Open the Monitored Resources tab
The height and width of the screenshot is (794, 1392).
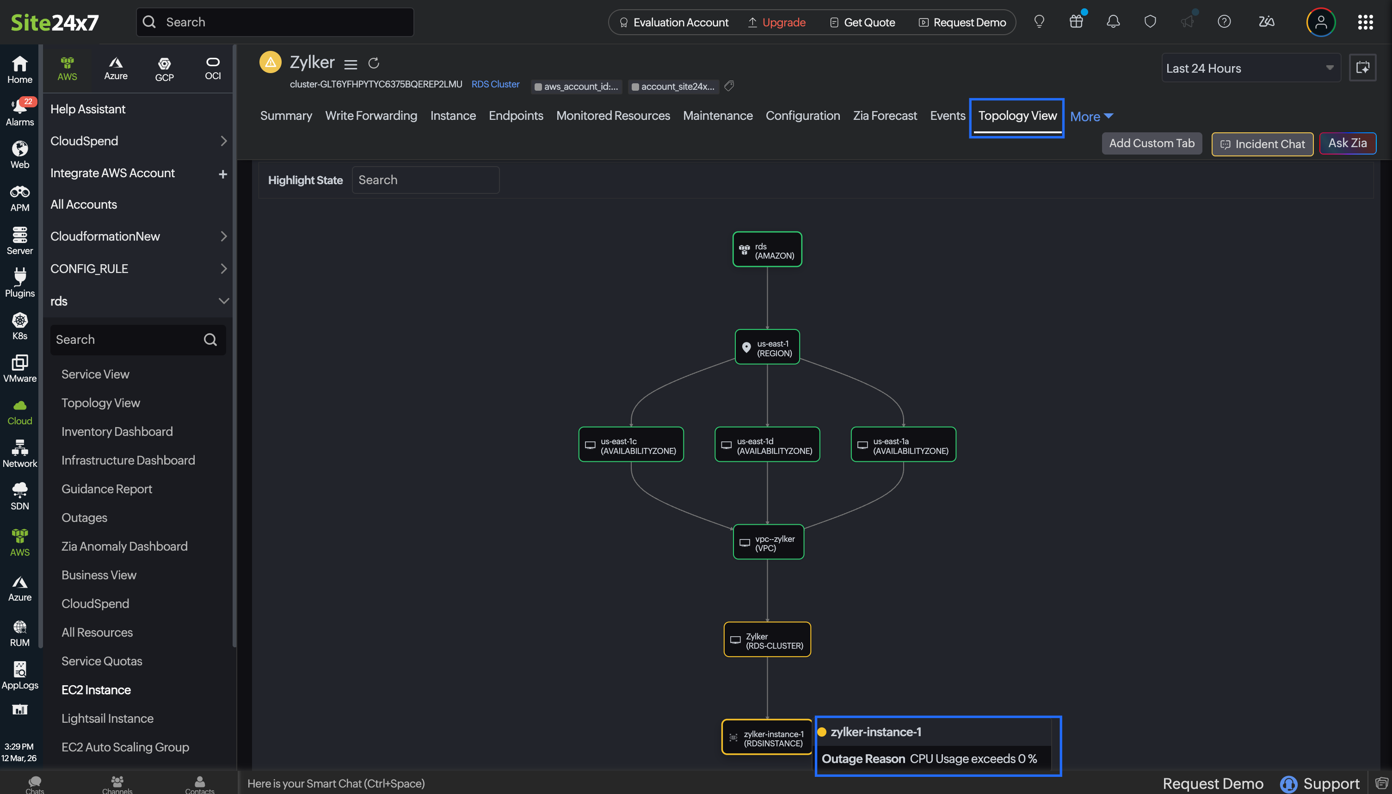[613, 116]
